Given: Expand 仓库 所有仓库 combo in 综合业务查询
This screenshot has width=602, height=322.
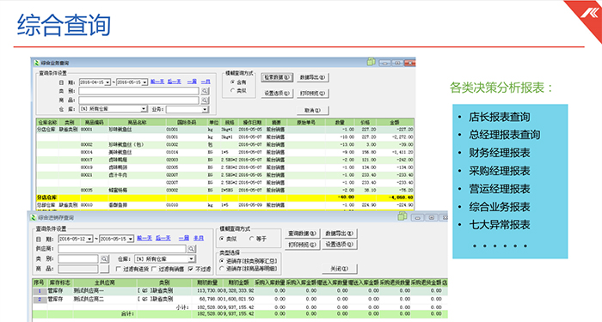Looking at the screenshot, I should (144, 109).
